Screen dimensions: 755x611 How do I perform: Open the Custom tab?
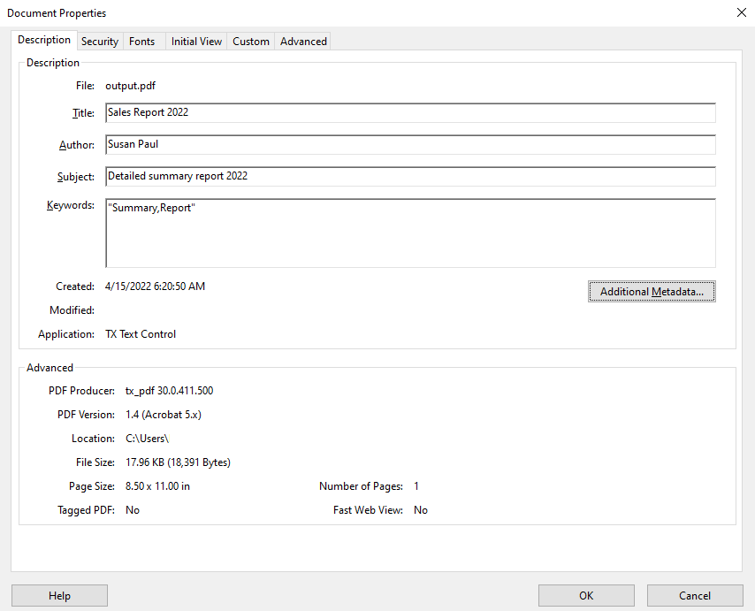[251, 42]
